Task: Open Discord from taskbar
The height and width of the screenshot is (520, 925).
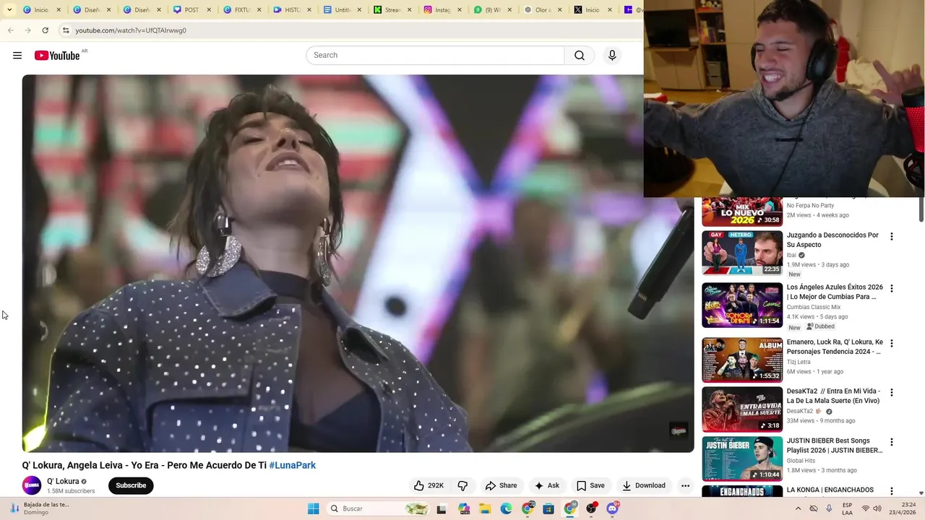Action: point(613,508)
